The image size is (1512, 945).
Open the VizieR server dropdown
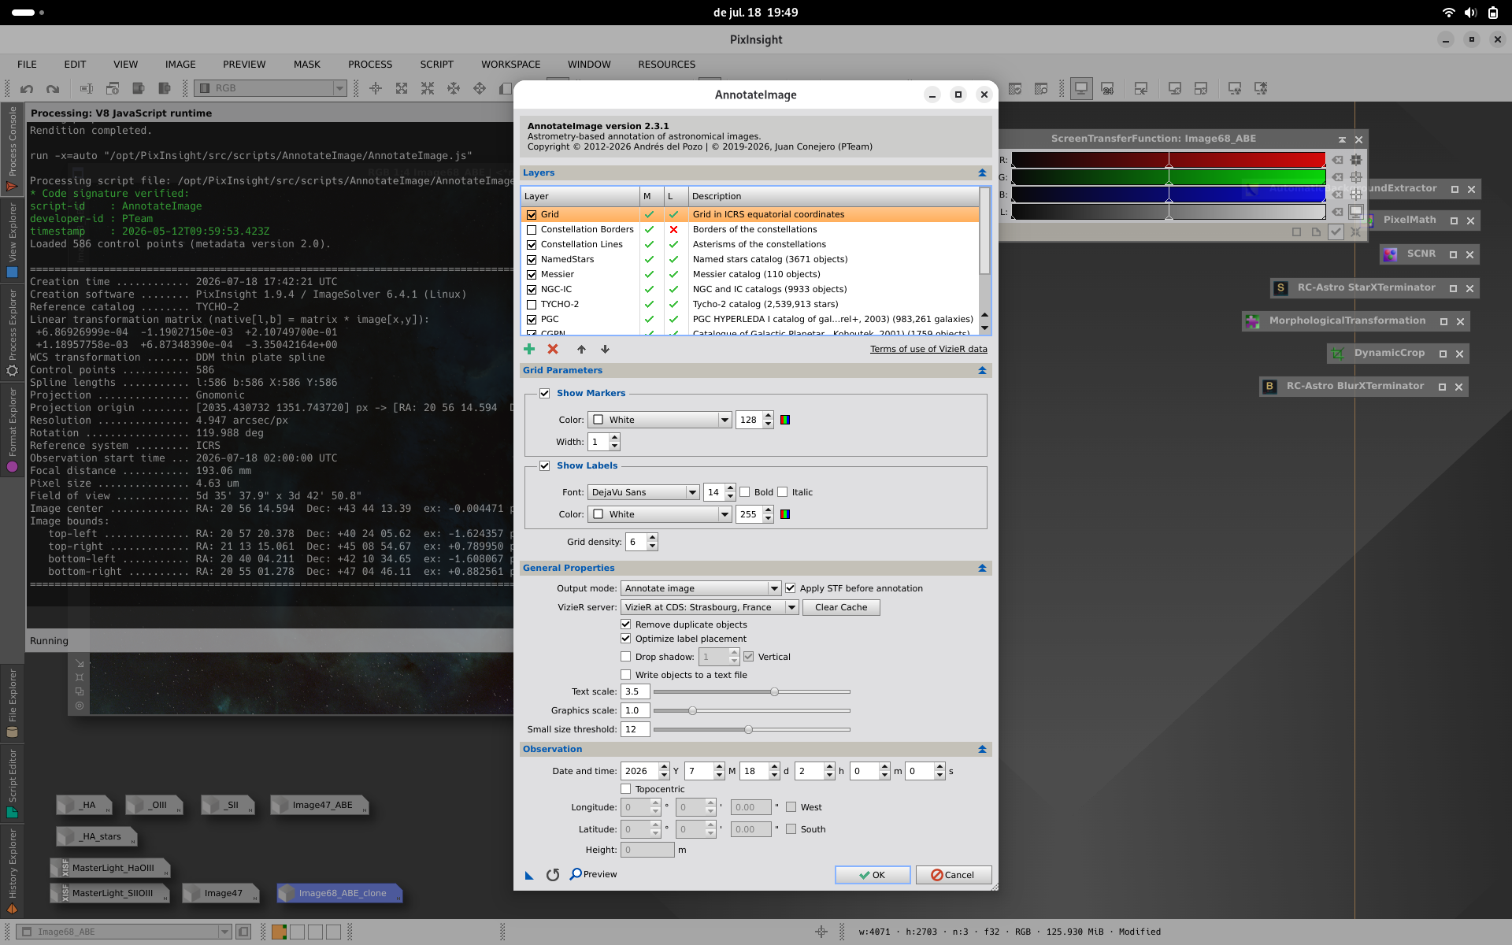710,607
